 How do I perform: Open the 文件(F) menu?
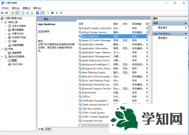click(5, 8)
